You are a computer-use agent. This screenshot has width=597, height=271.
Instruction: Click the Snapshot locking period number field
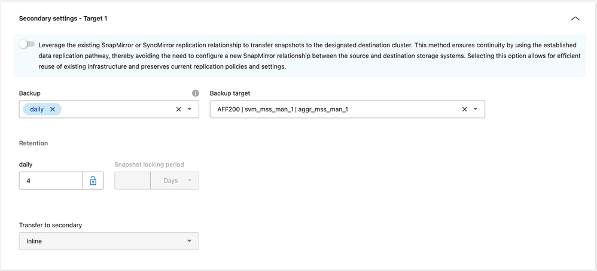132,181
